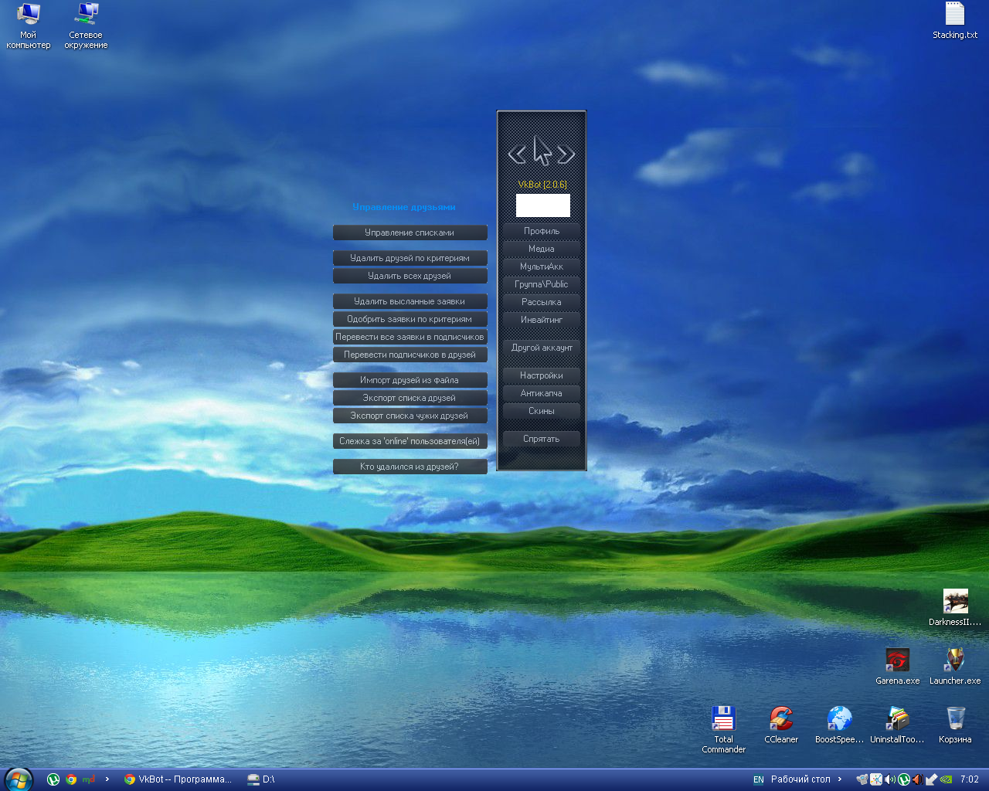Click the Garena.exe desktop icon
The image size is (989, 791).
click(x=897, y=660)
